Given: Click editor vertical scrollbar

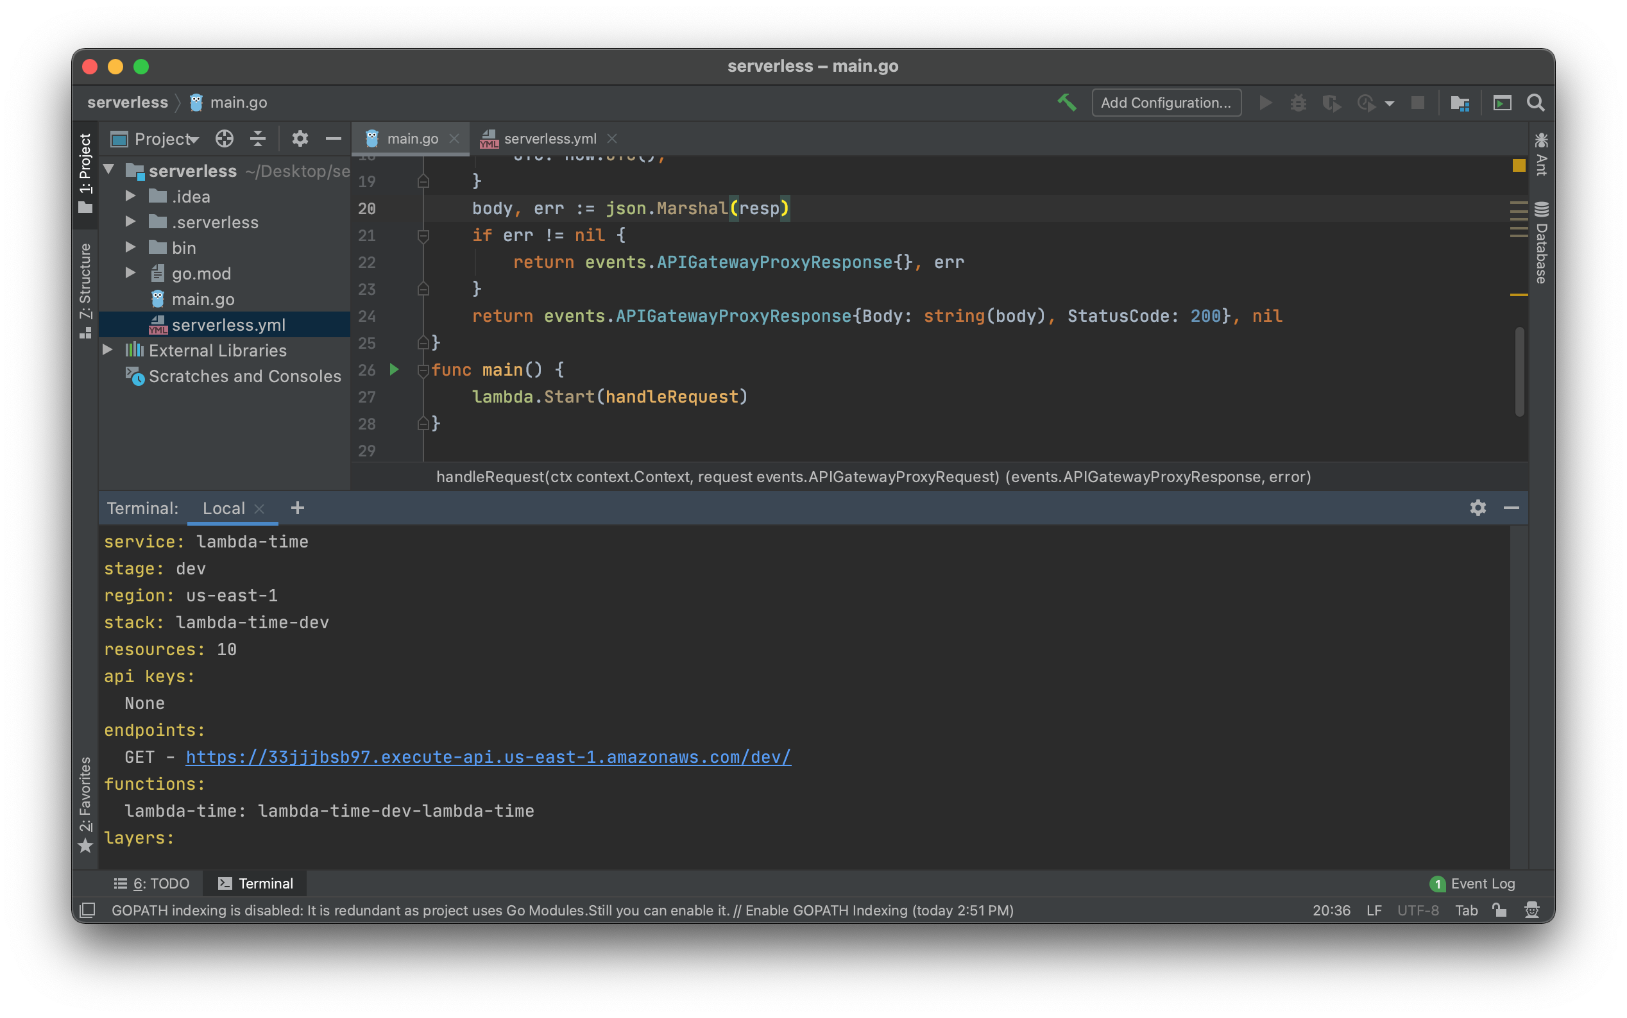Looking at the screenshot, I should point(1519,372).
